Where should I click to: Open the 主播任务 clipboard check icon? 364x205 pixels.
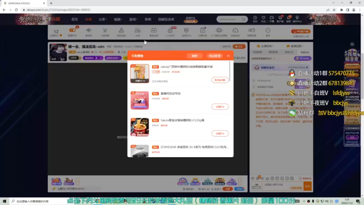point(202,30)
